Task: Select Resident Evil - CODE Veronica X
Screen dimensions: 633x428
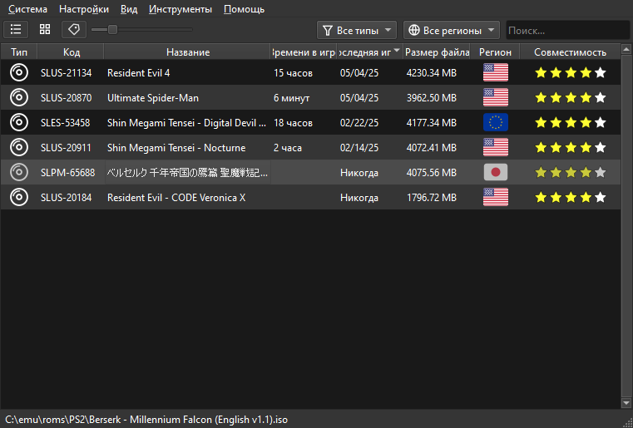Action: coord(176,198)
